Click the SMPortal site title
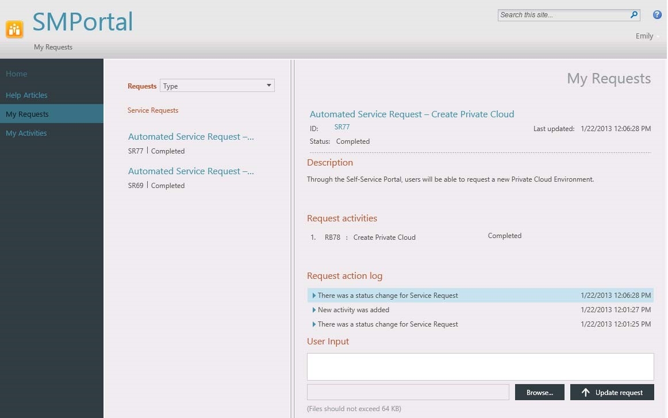The width and height of the screenshot is (668, 418). tap(83, 22)
